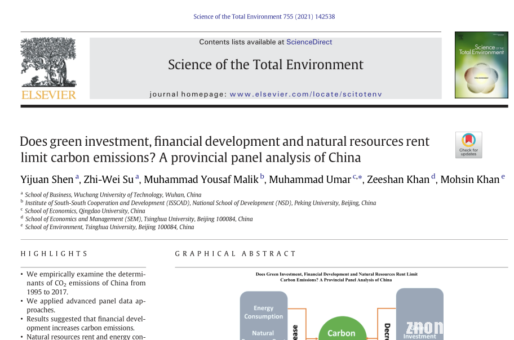The image size is (514, 340).
Task: Click the Check for updates badge
Action: (x=468, y=145)
